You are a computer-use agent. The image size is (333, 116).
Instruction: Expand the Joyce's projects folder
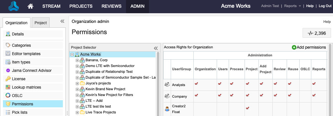pyautogui.click(x=77, y=83)
